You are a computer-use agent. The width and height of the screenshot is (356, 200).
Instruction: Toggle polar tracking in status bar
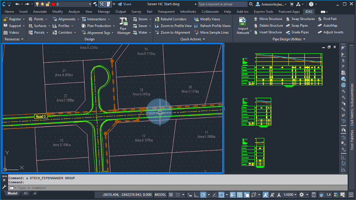point(203,194)
